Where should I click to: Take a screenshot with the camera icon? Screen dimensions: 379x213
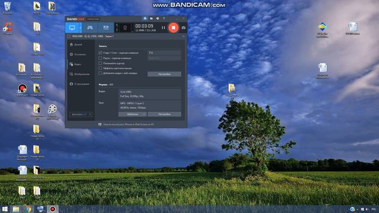pos(184,28)
